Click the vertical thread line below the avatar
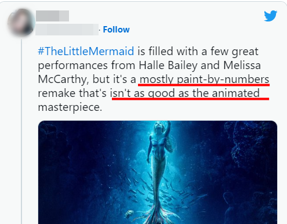 pyautogui.click(x=21, y=132)
